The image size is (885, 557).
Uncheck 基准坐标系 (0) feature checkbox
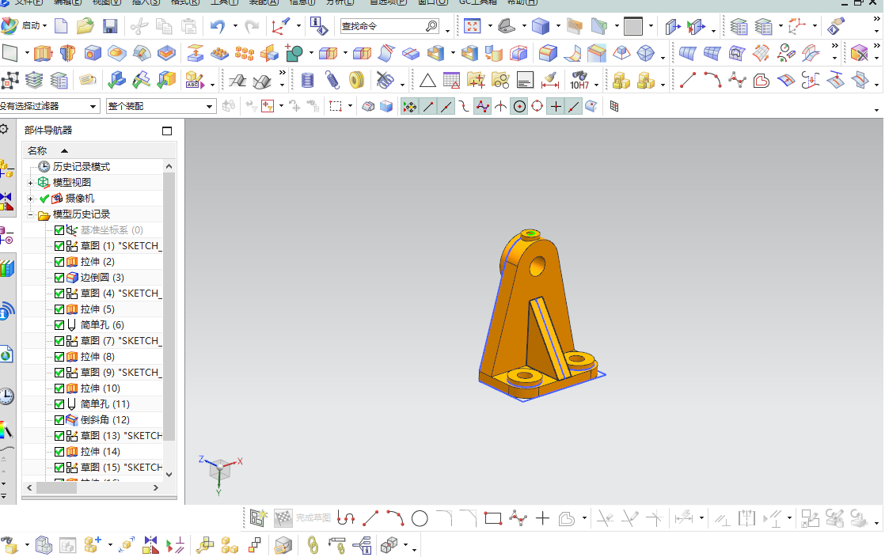click(x=59, y=230)
